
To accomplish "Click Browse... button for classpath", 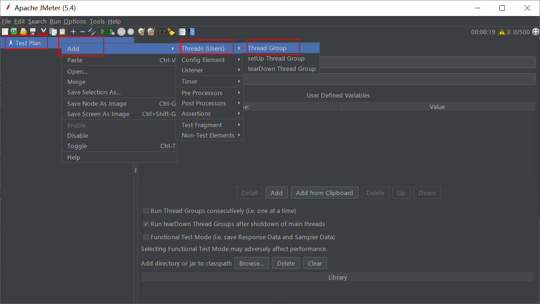I will coord(251,263).
